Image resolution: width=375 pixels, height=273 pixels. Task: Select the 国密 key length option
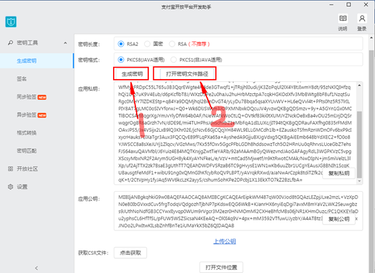click(x=148, y=44)
